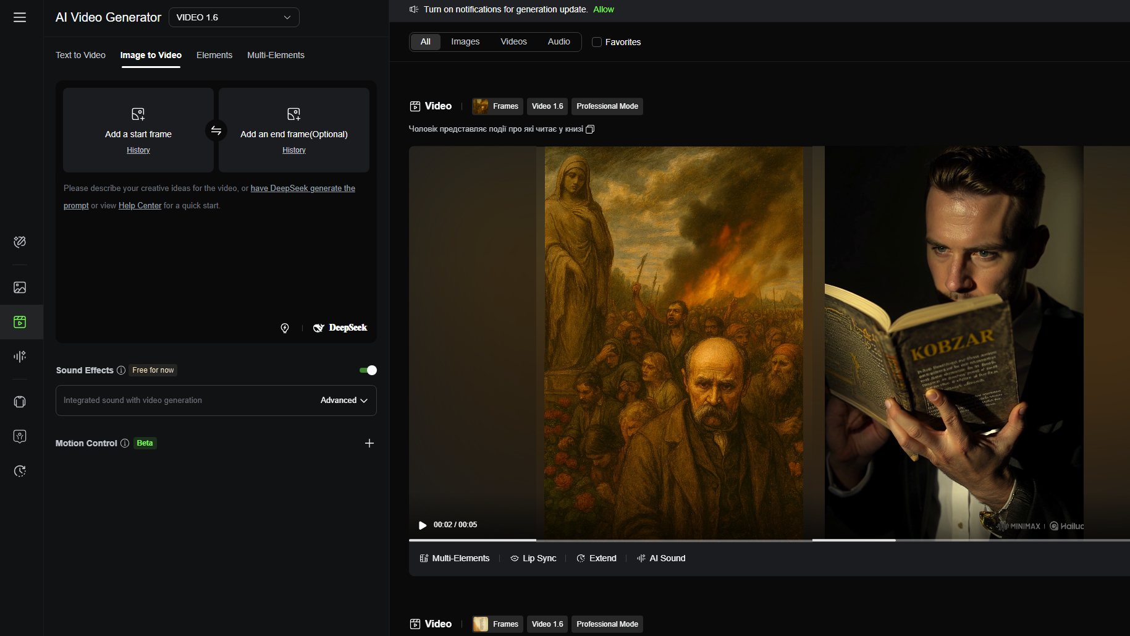Toggle Sound Effects switch off
Viewport: 1130px width, 636px height.
pyautogui.click(x=368, y=370)
